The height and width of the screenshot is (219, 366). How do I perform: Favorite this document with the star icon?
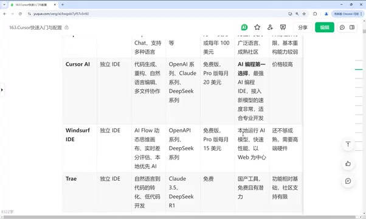click(x=257, y=27)
